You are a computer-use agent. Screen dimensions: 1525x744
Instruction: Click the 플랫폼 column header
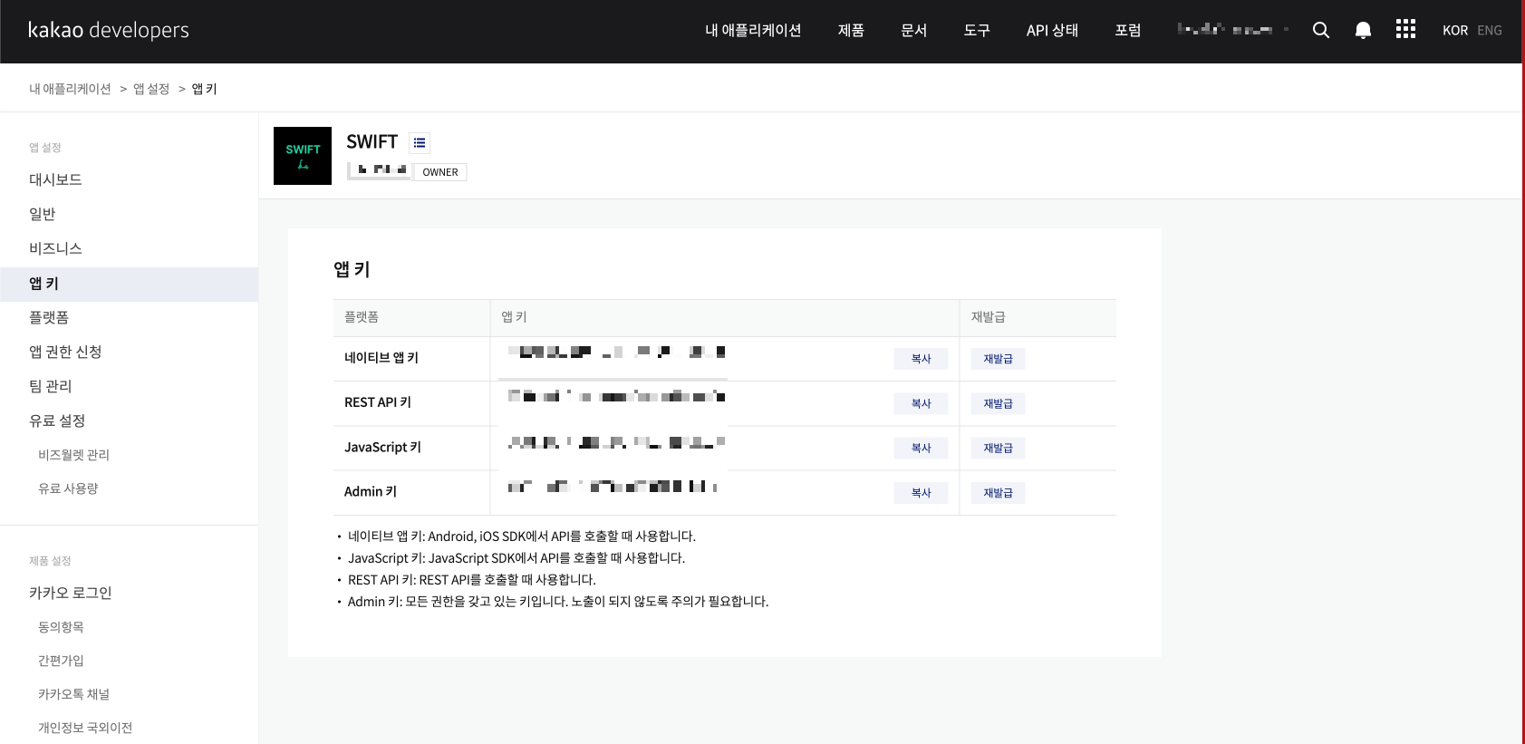[x=362, y=317]
